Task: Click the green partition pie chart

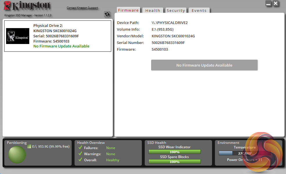Action: 17,155
